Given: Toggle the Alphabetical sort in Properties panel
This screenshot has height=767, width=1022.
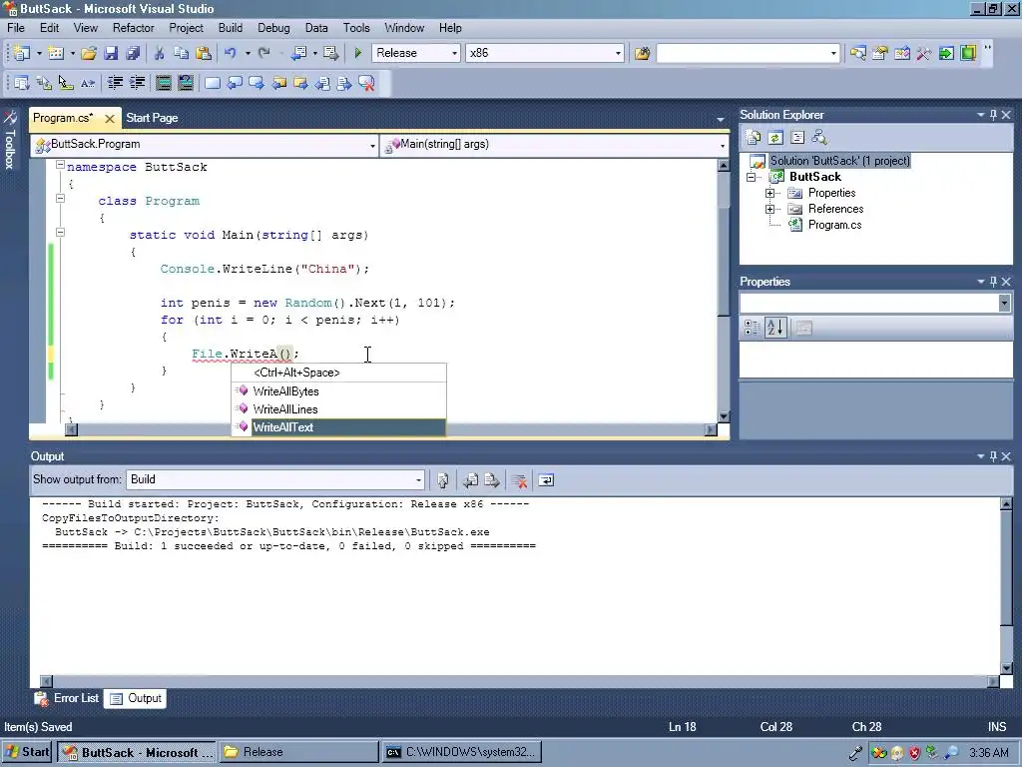Looking at the screenshot, I should [775, 328].
